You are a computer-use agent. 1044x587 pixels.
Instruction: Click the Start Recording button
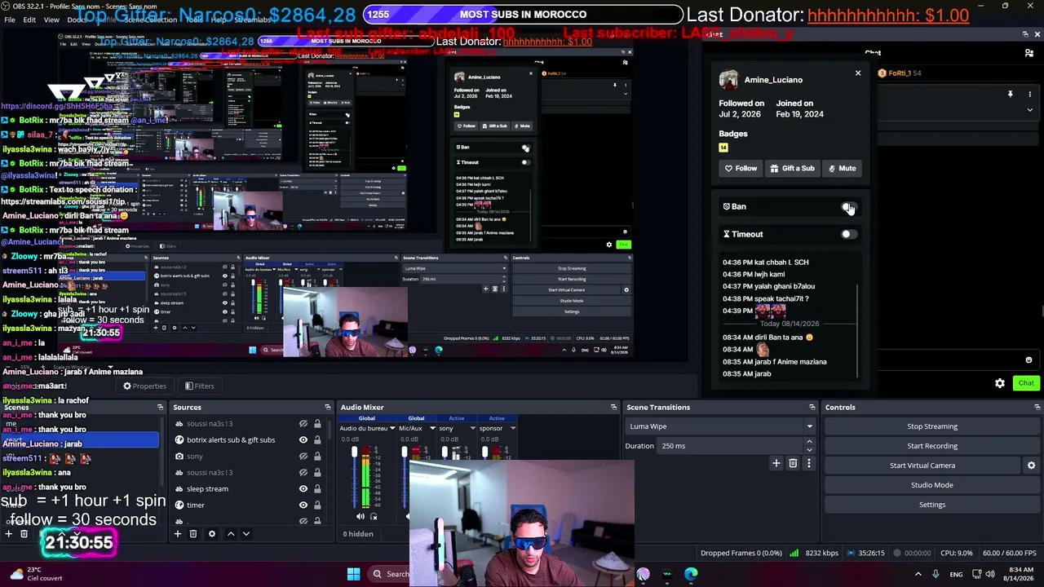(932, 446)
